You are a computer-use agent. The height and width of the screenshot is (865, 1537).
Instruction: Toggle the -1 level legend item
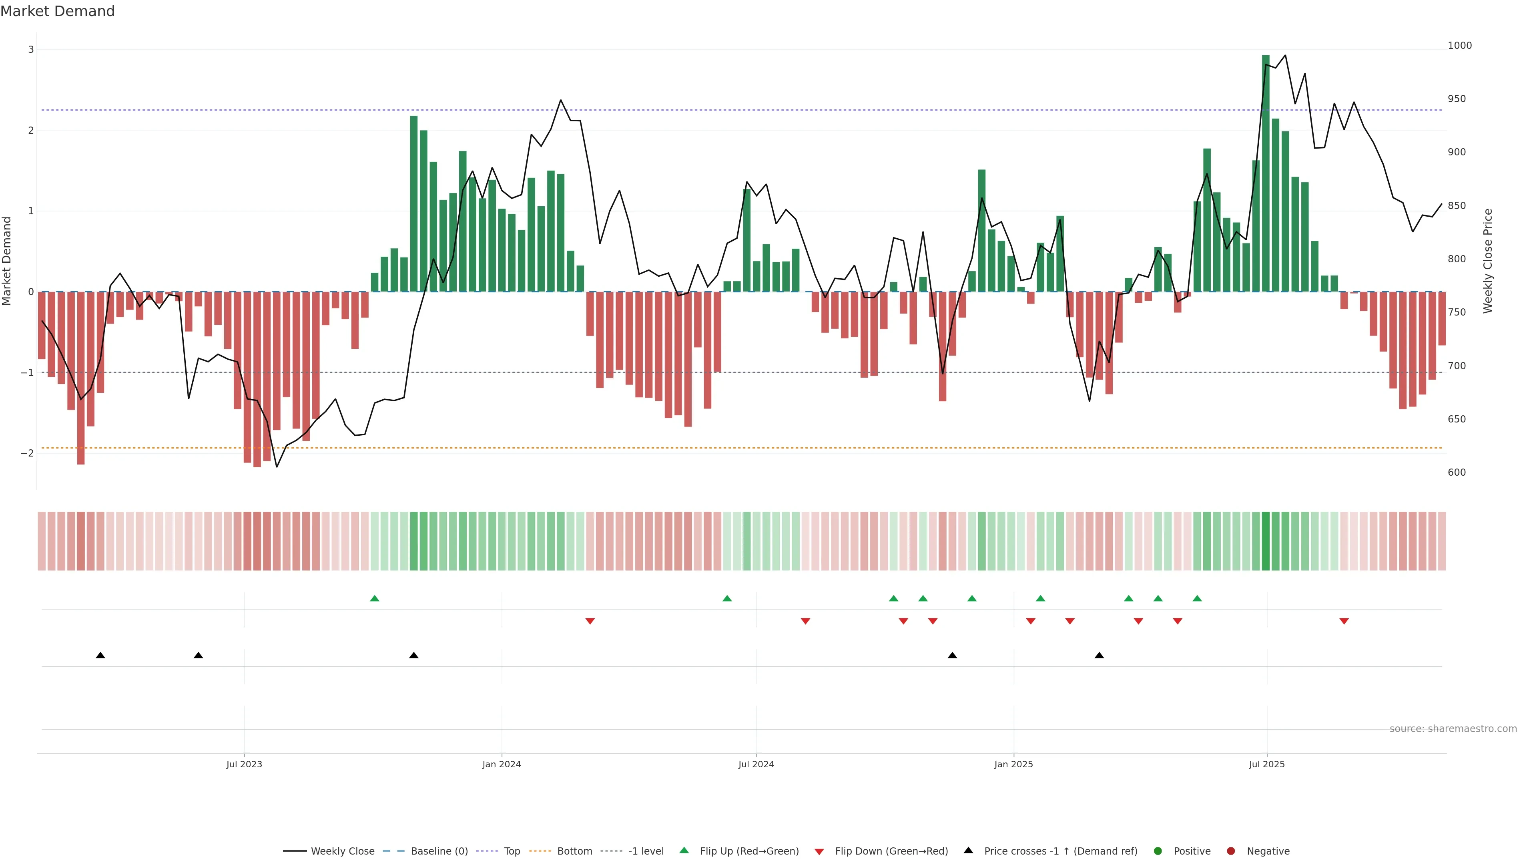646,851
